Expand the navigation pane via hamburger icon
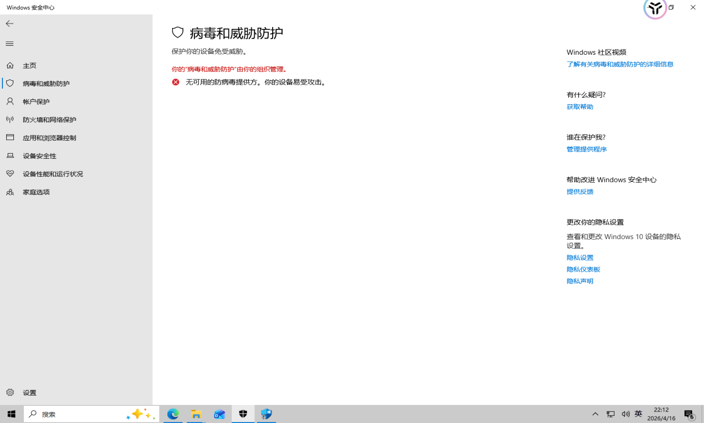This screenshot has width=704, height=423. pyautogui.click(x=9, y=43)
